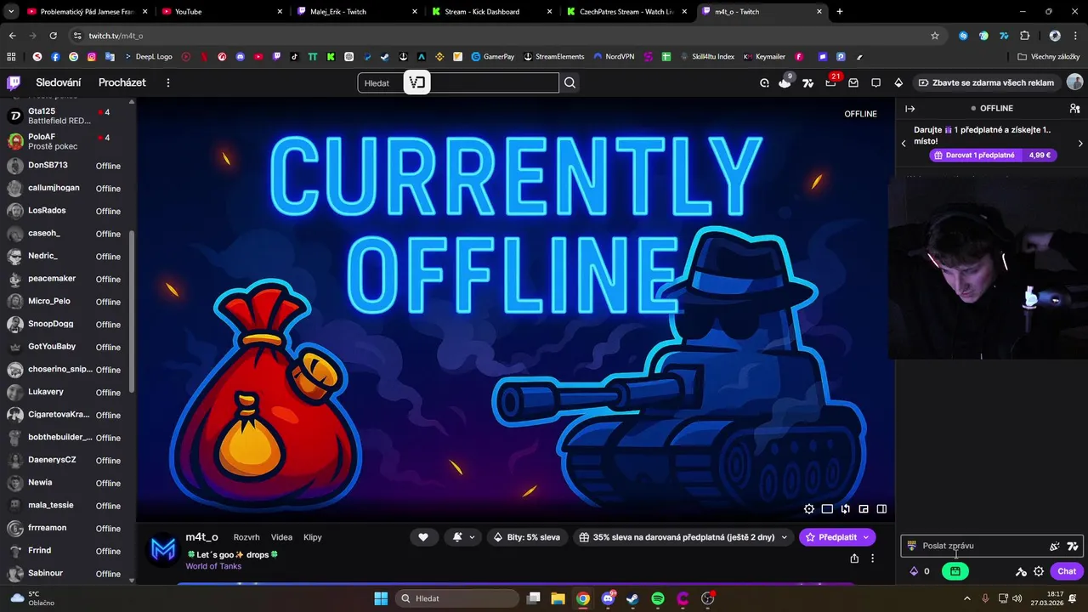1088x612 pixels.
Task: Open caseoh_ channel in sidebar
Action: [x=66, y=234]
